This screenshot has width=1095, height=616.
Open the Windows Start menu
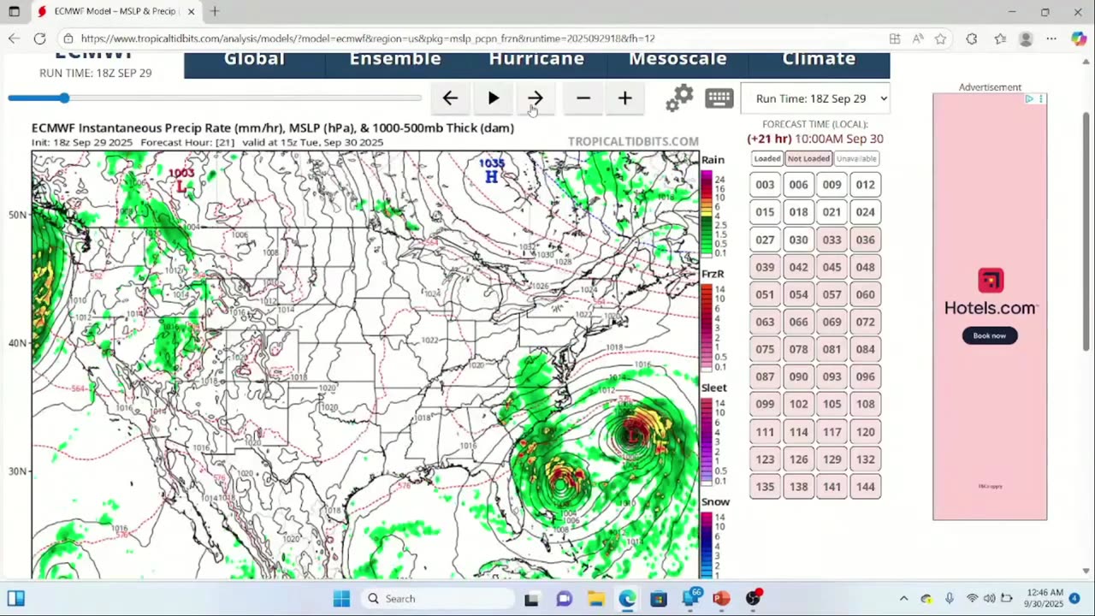click(341, 599)
